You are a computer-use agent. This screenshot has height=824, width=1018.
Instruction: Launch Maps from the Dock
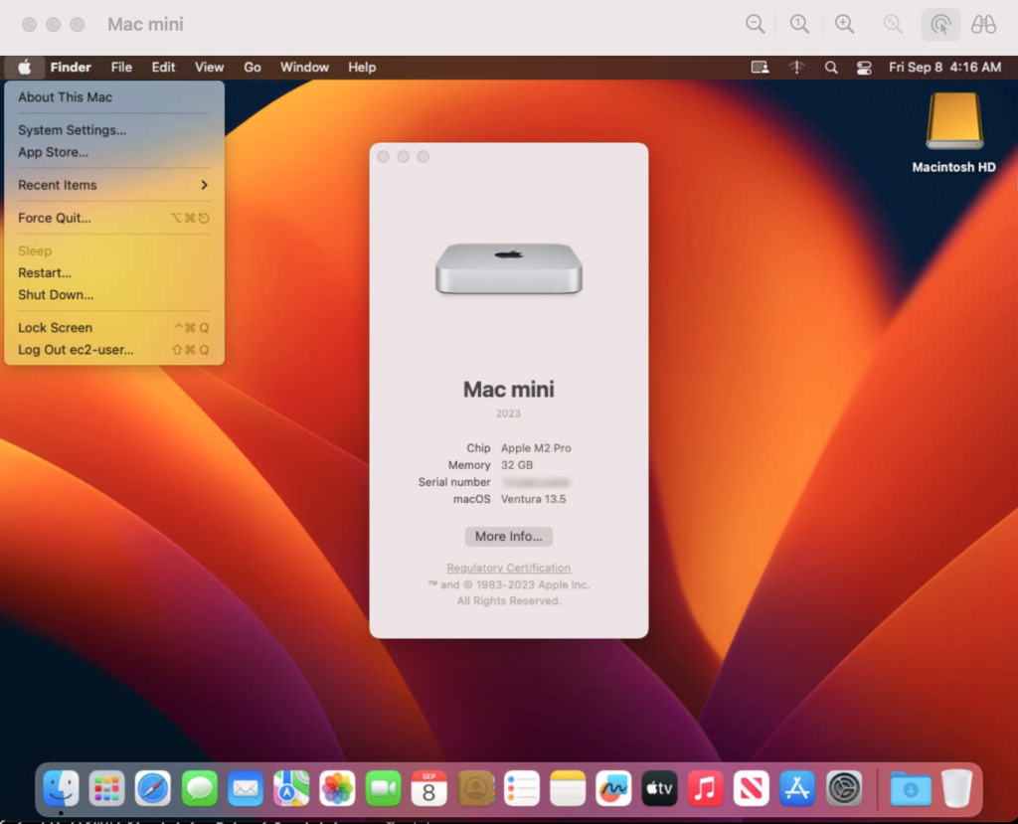(290, 788)
